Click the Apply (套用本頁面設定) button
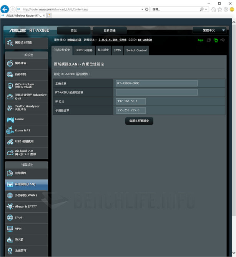The height and width of the screenshot is (257, 236). click(139, 121)
